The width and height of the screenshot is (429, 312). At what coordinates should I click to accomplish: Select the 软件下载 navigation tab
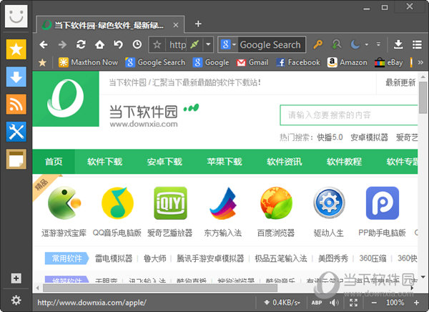coord(105,161)
